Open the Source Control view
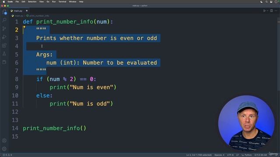The width and height of the screenshot is (280, 157). pos(4,28)
